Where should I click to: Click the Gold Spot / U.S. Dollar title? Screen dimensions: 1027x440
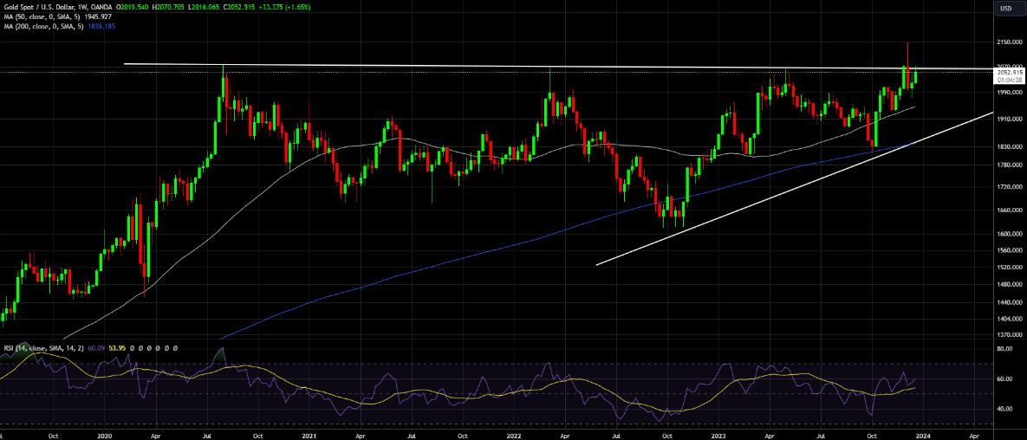coord(45,7)
